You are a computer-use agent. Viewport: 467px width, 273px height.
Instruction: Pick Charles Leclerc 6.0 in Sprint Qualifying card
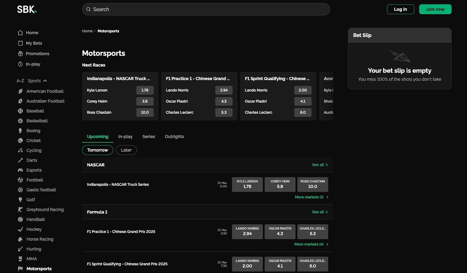coord(303,112)
